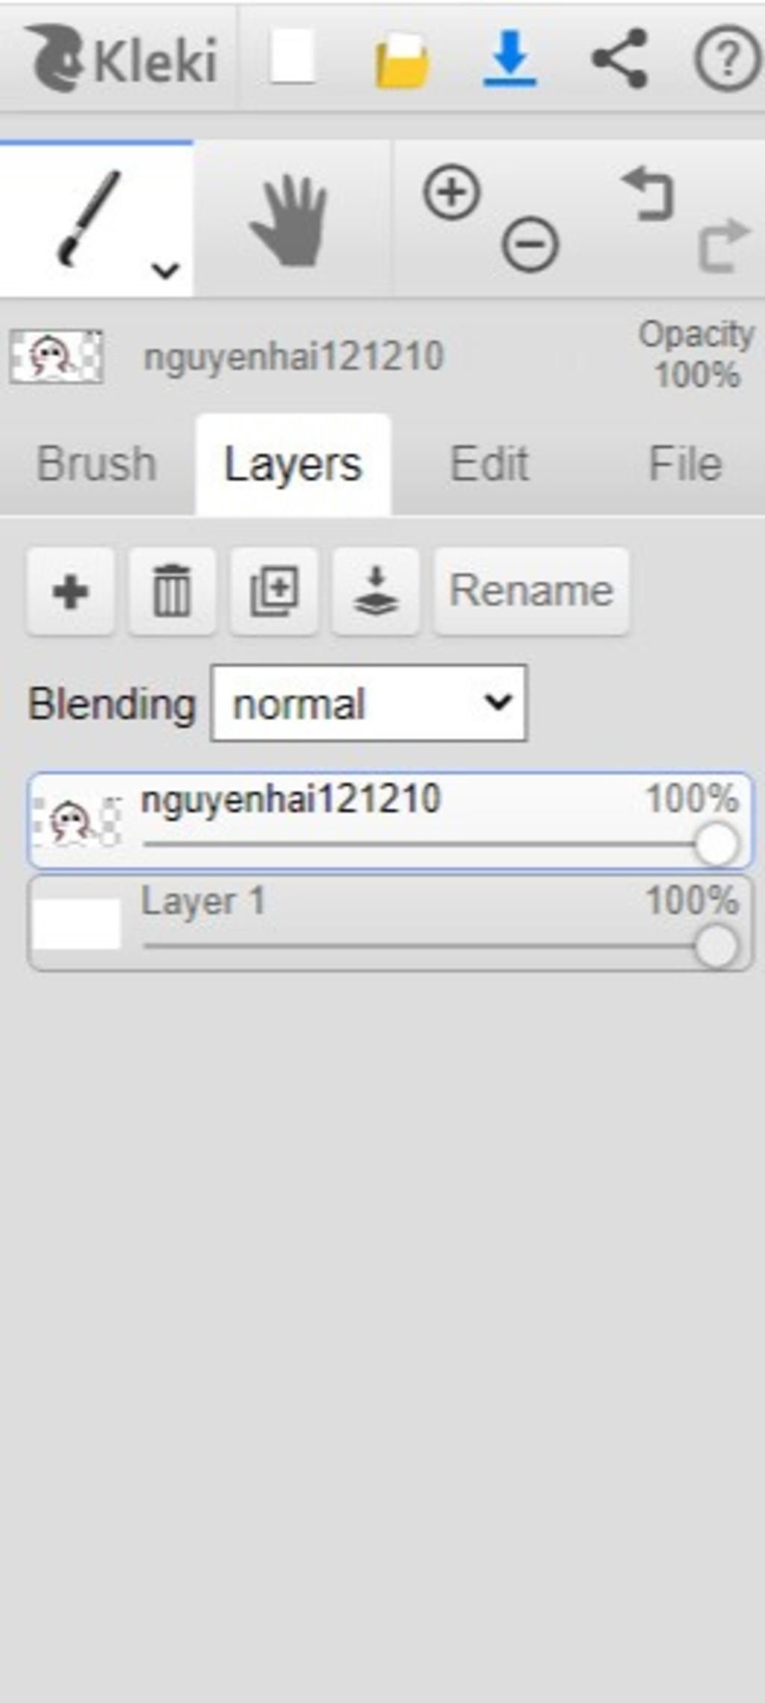Viewport: 765px width, 1703px height.
Task: Open the Blending mode dropdown
Action: tap(369, 703)
